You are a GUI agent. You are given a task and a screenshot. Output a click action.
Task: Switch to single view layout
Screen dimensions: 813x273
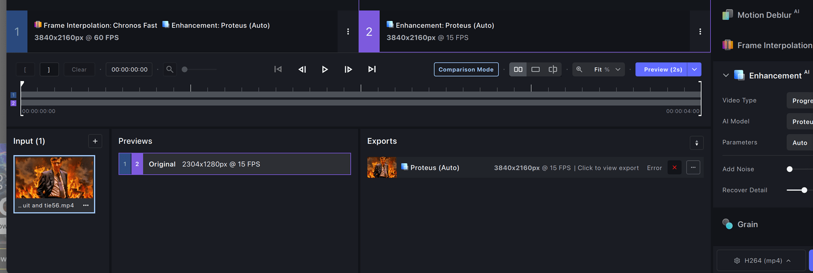pos(536,70)
